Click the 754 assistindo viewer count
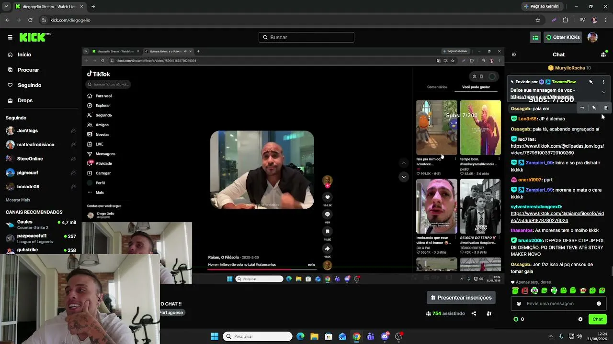Image resolution: width=613 pixels, height=344 pixels. tap(445, 313)
